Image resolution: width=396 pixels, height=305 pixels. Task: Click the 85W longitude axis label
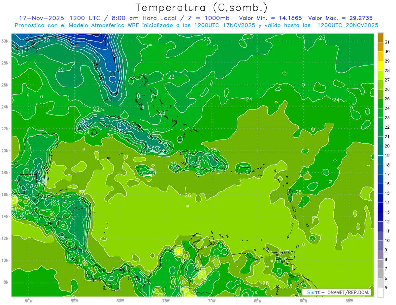coord(74,300)
